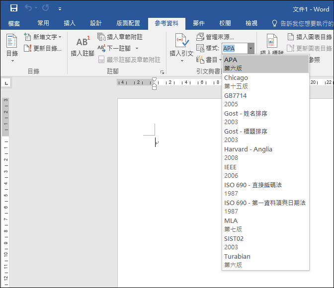This screenshot has height=288, width=334.
Task: Choose ISO 690 - 第一資料項與日期法 style
Action: tap(265, 207)
